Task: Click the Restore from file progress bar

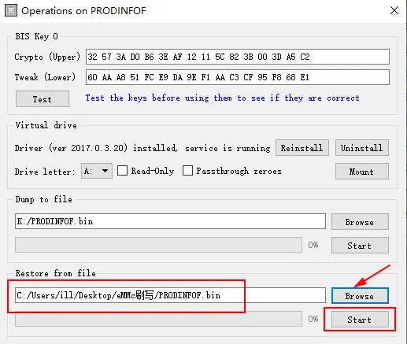Action: (x=158, y=319)
